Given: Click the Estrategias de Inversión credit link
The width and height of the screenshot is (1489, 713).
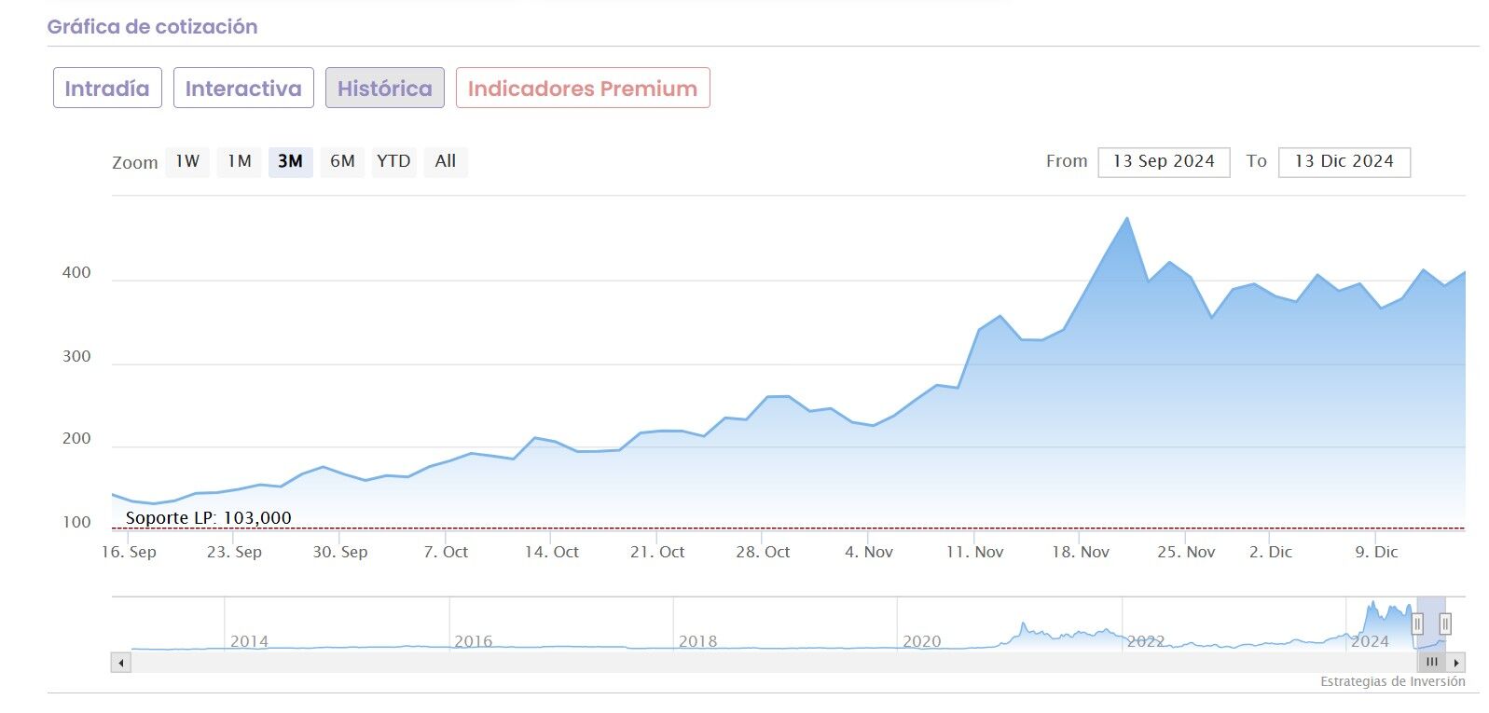Looking at the screenshot, I should (x=1393, y=681).
